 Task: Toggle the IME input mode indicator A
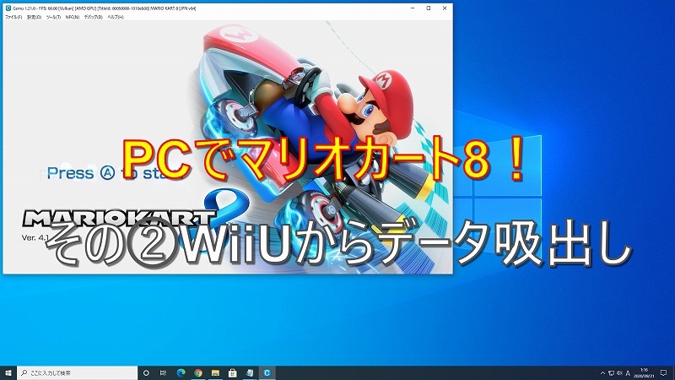[x=628, y=373]
